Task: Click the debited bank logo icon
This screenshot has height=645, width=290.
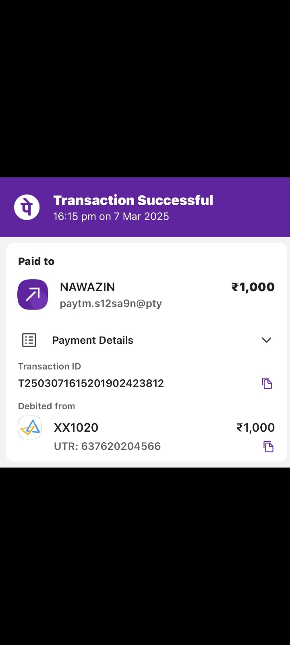Action: tap(30, 428)
